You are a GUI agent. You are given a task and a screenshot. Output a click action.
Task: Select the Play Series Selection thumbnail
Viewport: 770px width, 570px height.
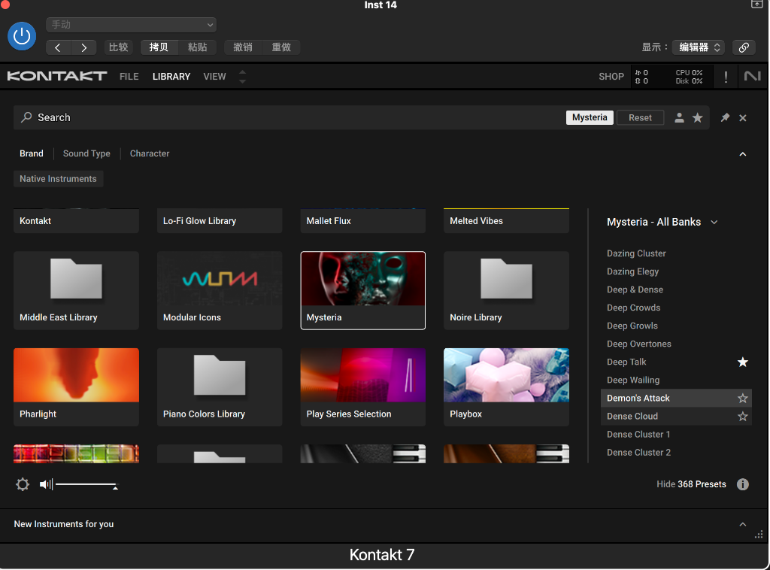(x=363, y=375)
